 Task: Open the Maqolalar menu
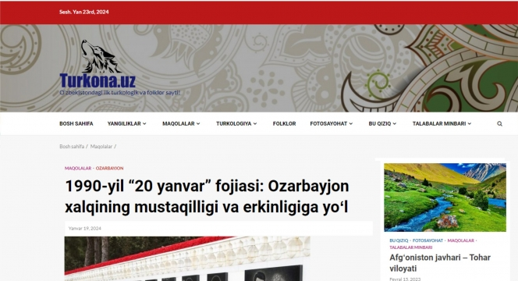click(179, 123)
